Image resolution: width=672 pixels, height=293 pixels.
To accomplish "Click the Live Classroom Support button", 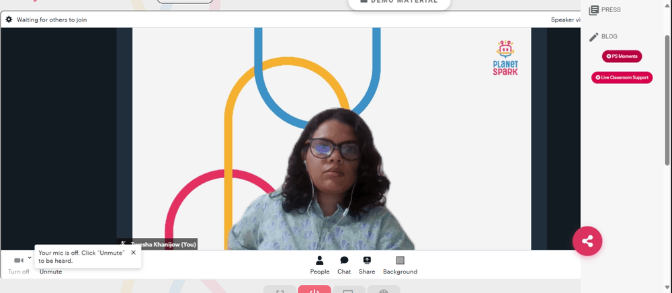I will 622,77.
